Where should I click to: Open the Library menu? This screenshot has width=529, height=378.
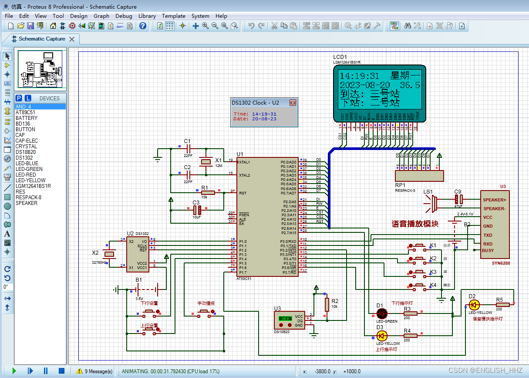coord(147,16)
